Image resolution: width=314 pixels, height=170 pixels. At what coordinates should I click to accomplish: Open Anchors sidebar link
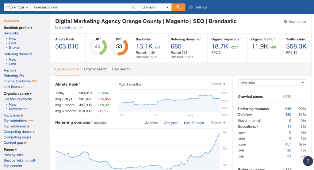pos(10,70)
